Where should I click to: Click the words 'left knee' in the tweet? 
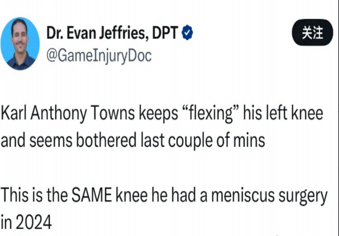(295, 113)
